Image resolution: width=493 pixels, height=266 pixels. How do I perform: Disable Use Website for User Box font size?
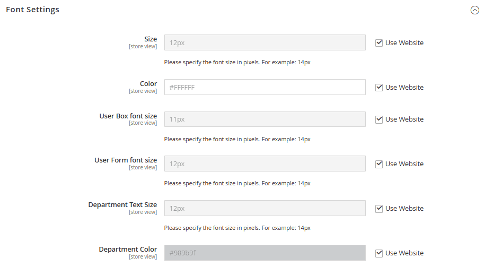point(379,119)
